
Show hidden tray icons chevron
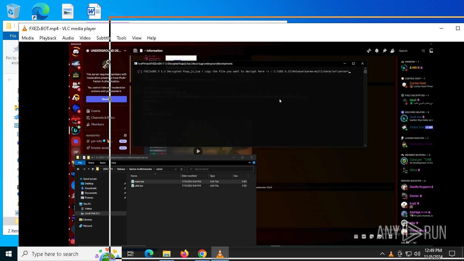[382, 254]
